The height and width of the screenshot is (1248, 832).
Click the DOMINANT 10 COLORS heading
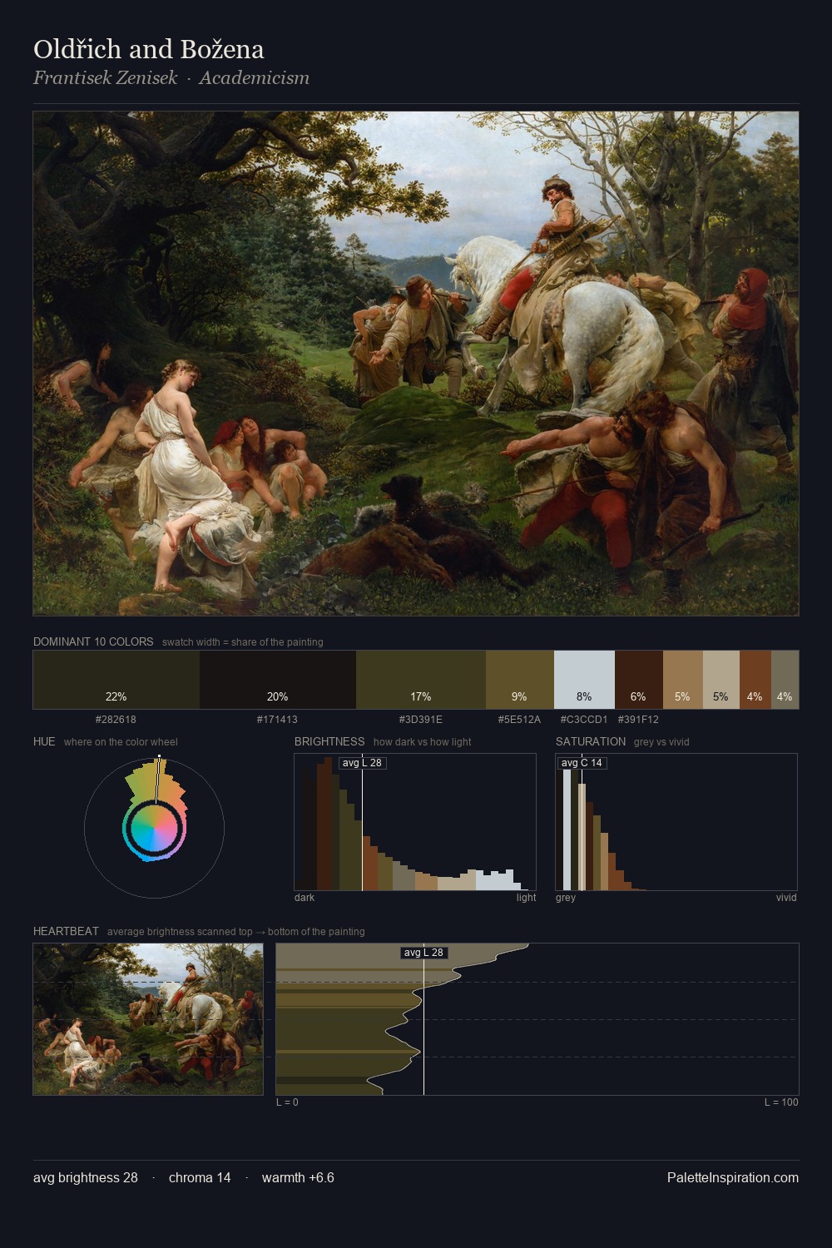pyautogui.click(x=93, y=642)
